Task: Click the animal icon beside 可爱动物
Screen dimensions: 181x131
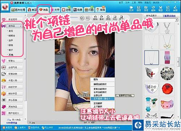Action: pyautogui.click(x=4, y=74)
